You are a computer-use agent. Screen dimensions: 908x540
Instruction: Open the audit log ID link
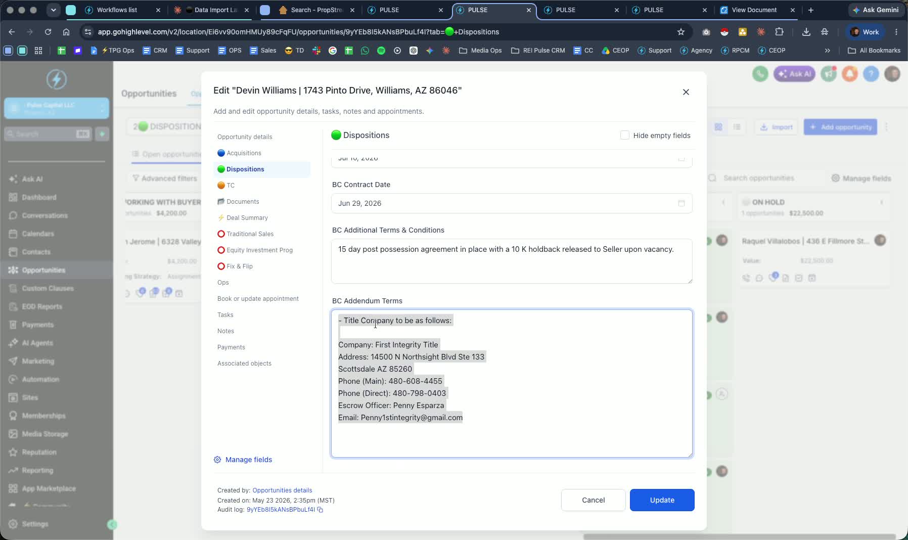point(281,510)
